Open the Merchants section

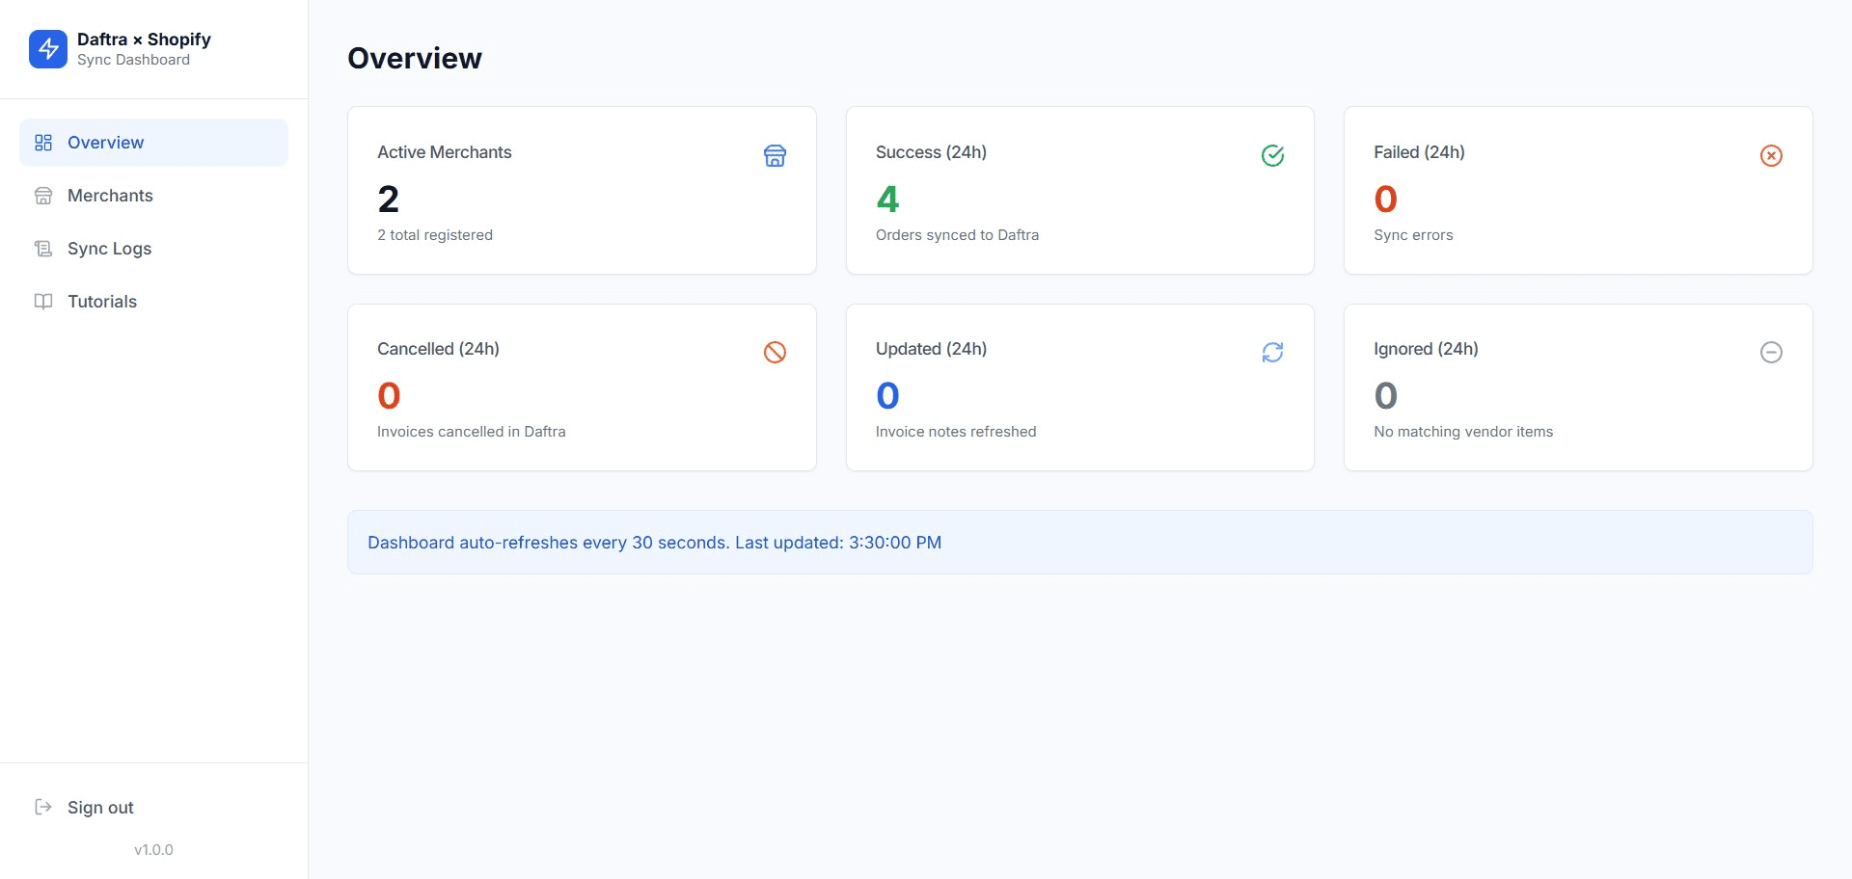109,195
